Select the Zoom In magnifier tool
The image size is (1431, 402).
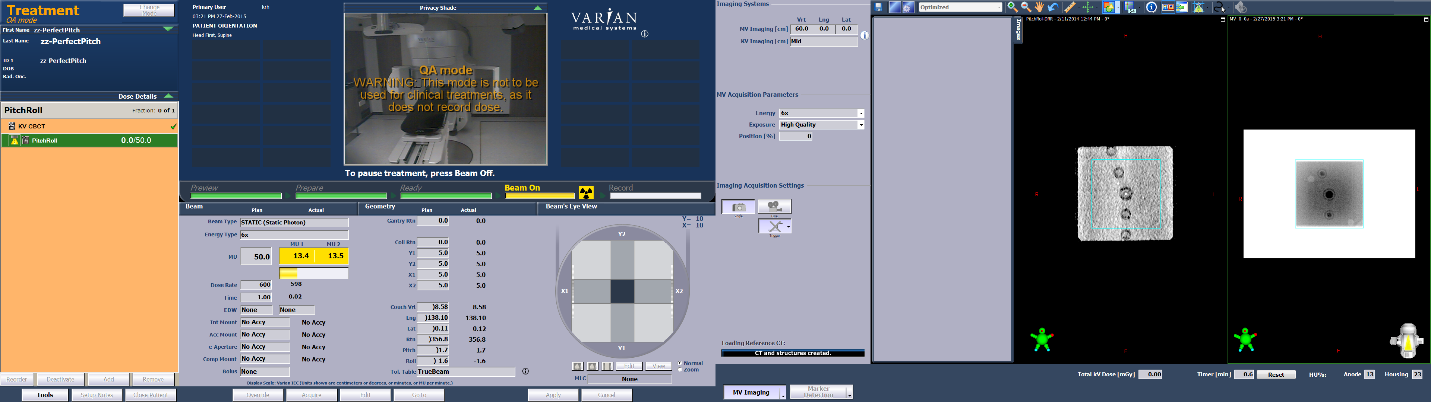(x=1012, y=7)
